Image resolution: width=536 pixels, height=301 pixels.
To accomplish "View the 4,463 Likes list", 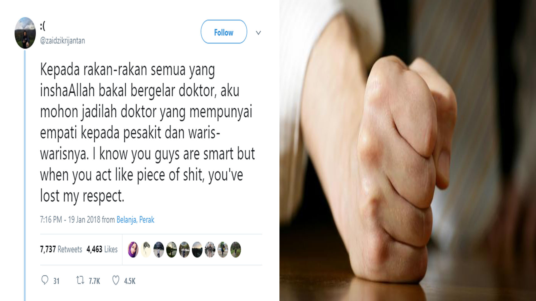I will [102, 249].
